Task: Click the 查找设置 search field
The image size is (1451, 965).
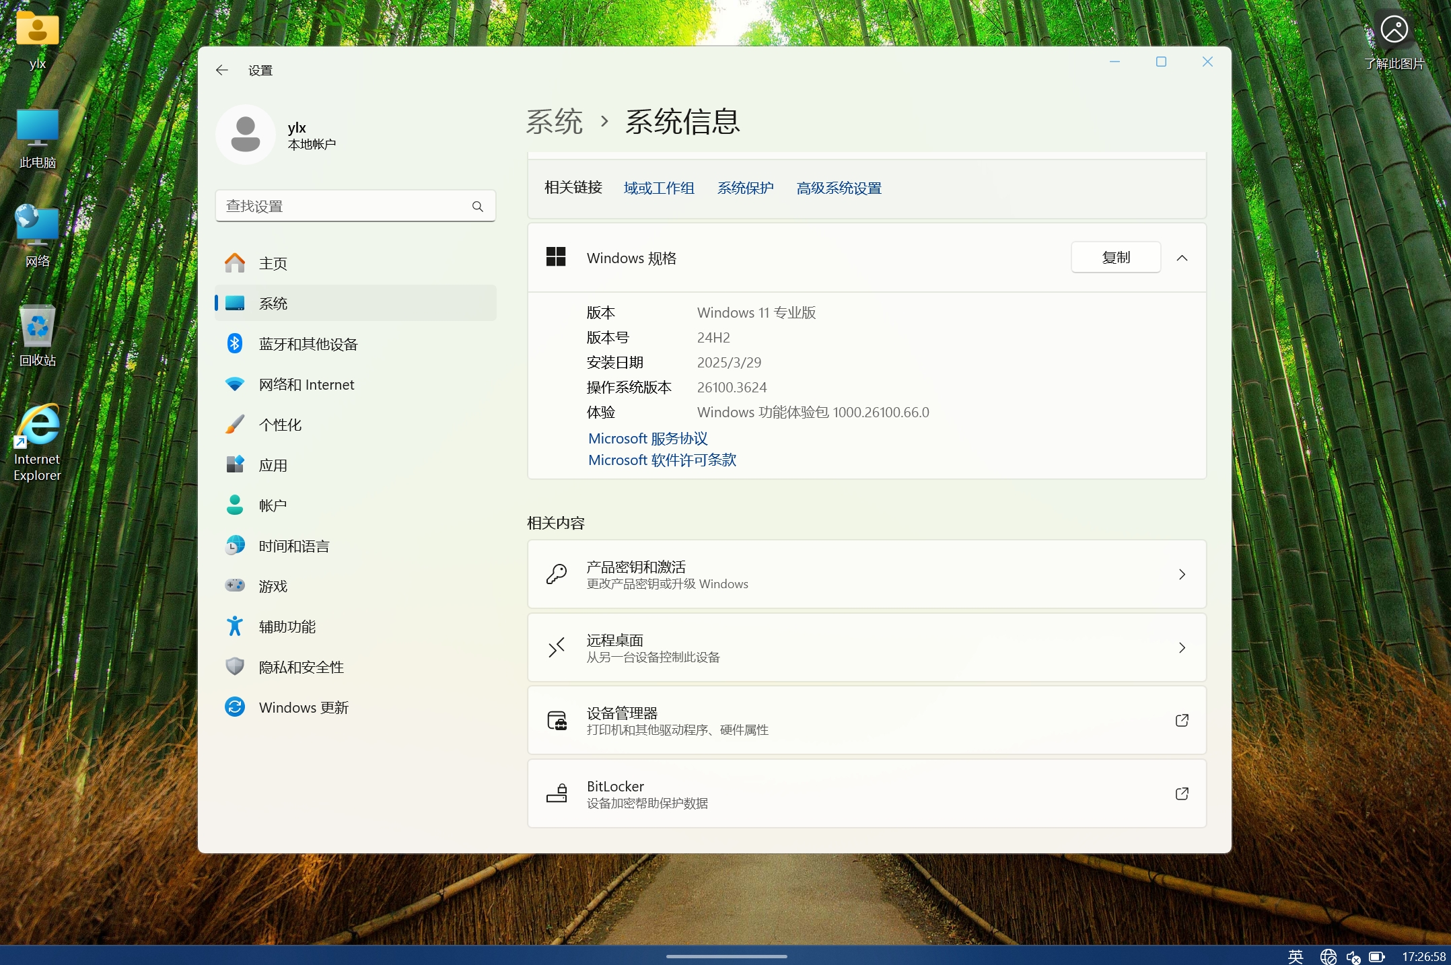Action: coord(355,206)
